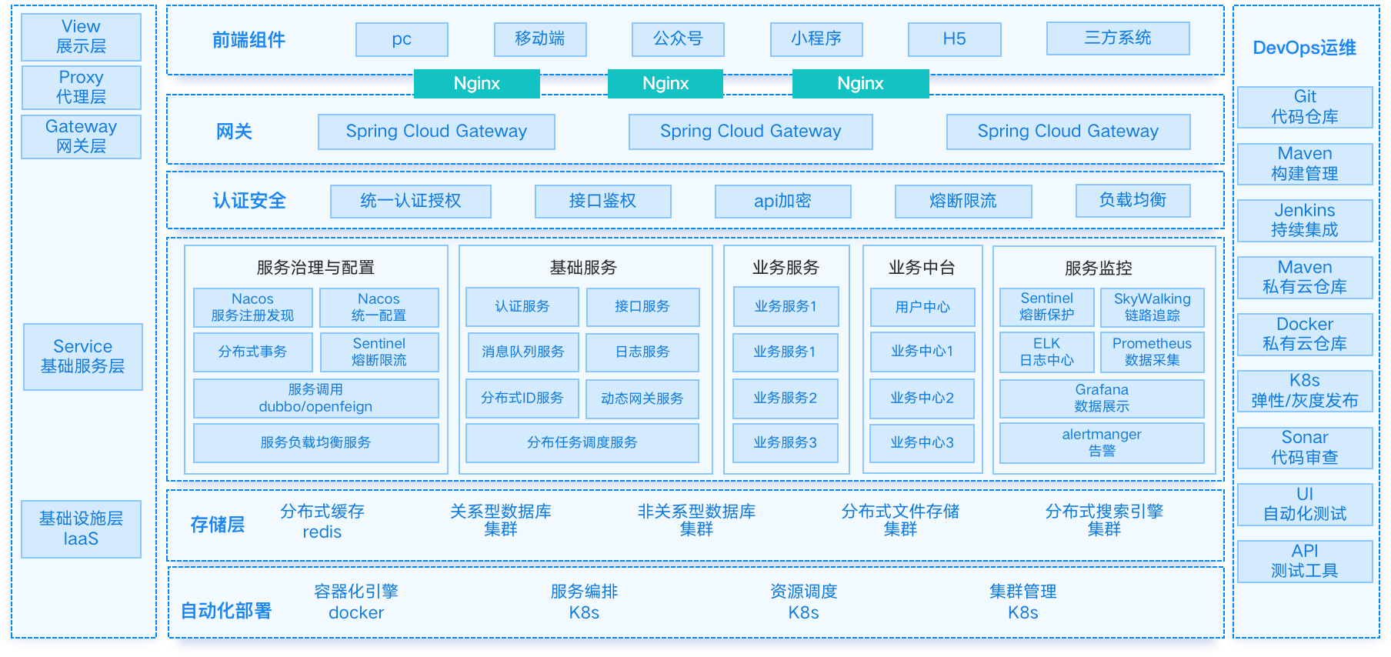The image size is (1391, 657).
Task: Click the 接口鉴权 box
Action: click(x=603, y=202)
